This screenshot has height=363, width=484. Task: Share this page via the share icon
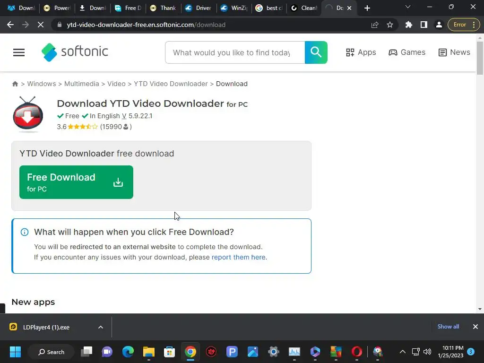pyautogui.click(x=375, y=25)
